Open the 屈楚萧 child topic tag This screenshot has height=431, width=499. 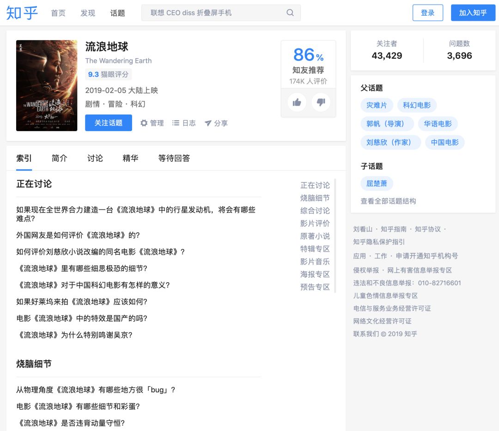point(377,183)
